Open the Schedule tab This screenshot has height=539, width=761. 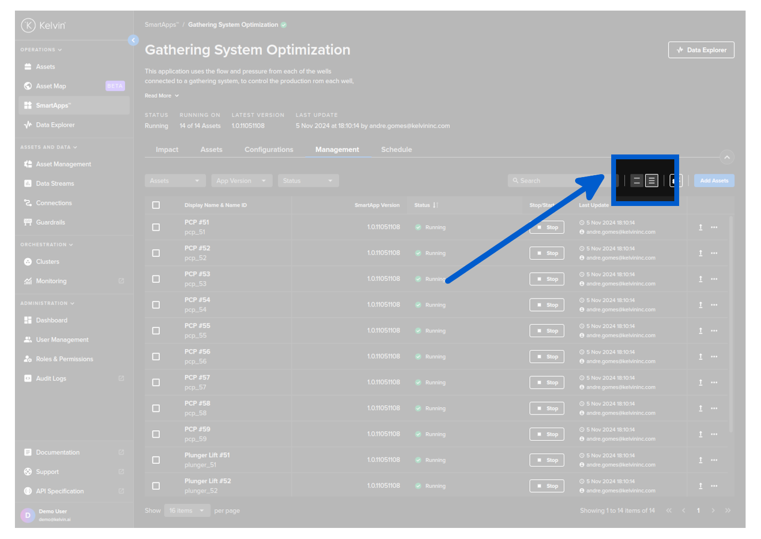pyautogui.click(x=396, y=150)
